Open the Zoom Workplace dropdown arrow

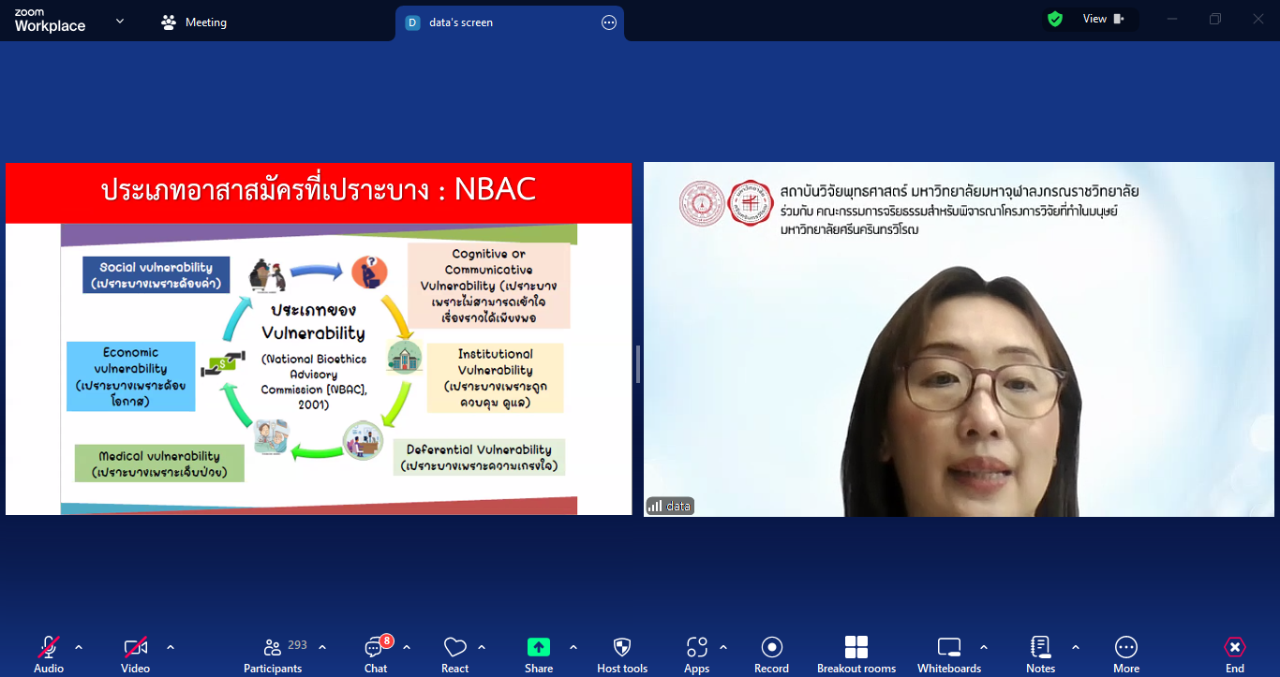click(x=120, y=21)
